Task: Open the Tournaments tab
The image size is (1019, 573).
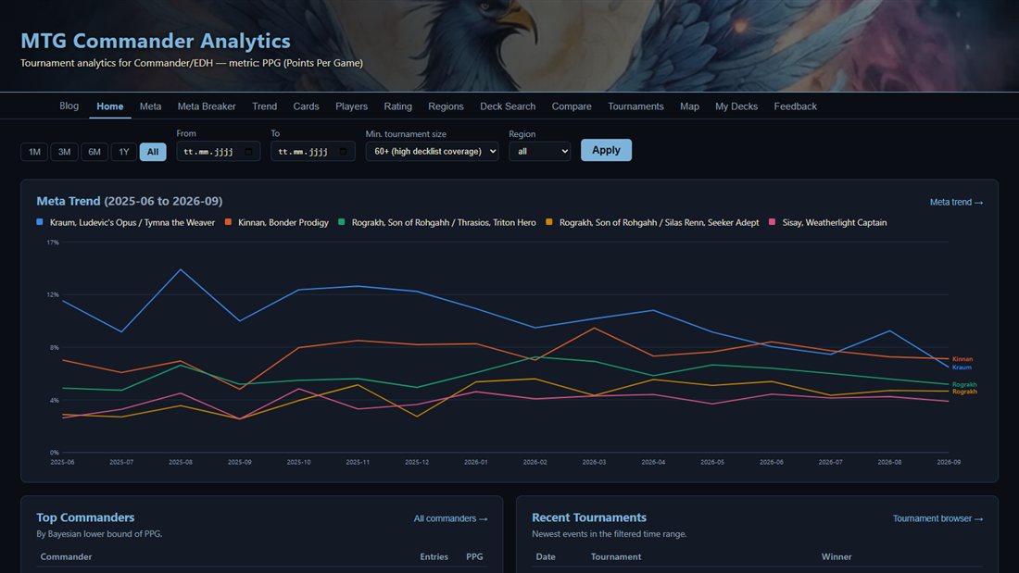Action: pos(635,106)
